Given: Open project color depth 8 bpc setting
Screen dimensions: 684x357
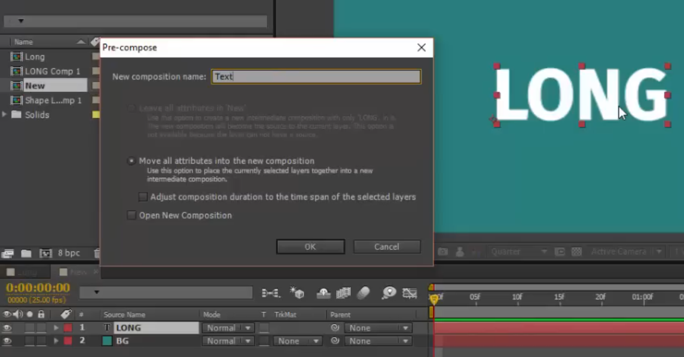Looking at the screenshot, I should pos(69,253).
